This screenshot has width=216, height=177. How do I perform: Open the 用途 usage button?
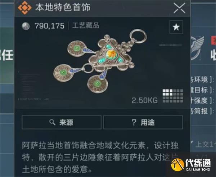(x=143, y=122)
